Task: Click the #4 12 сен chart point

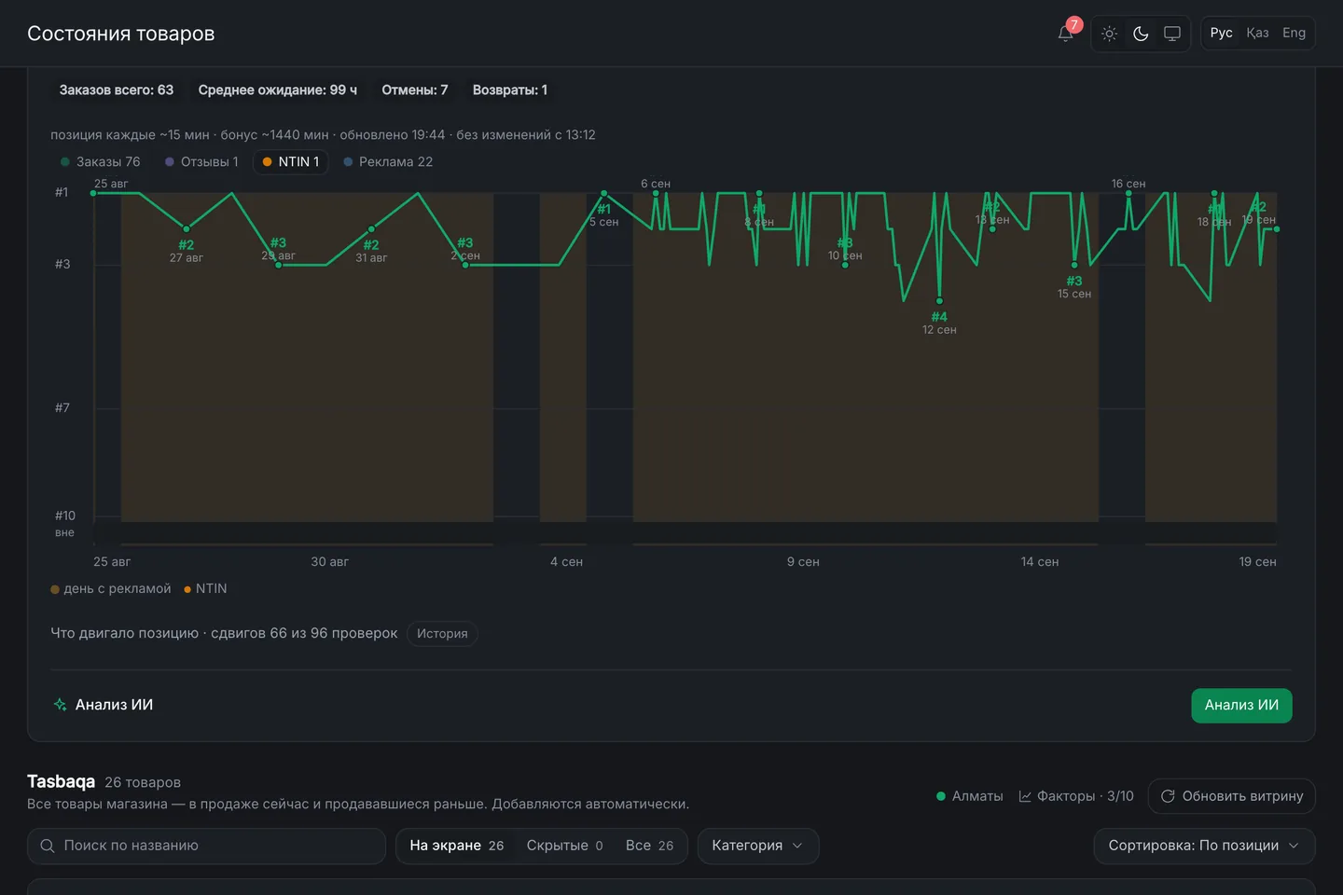Action: 939,301
